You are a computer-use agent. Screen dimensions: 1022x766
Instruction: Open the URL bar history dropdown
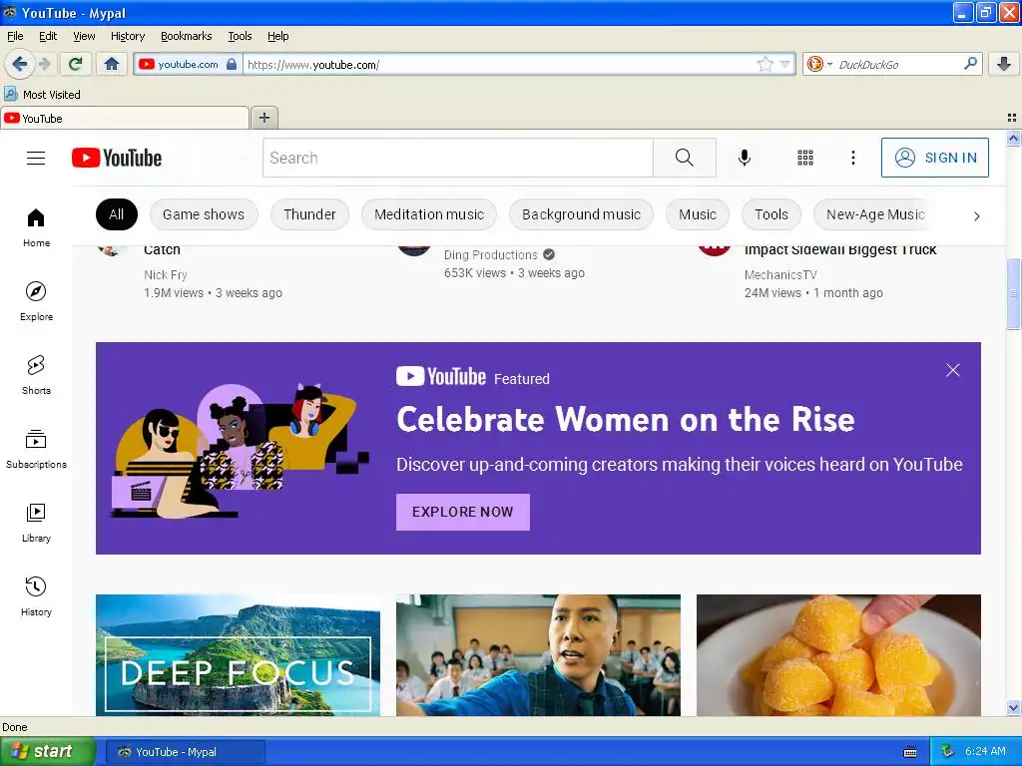784,64
